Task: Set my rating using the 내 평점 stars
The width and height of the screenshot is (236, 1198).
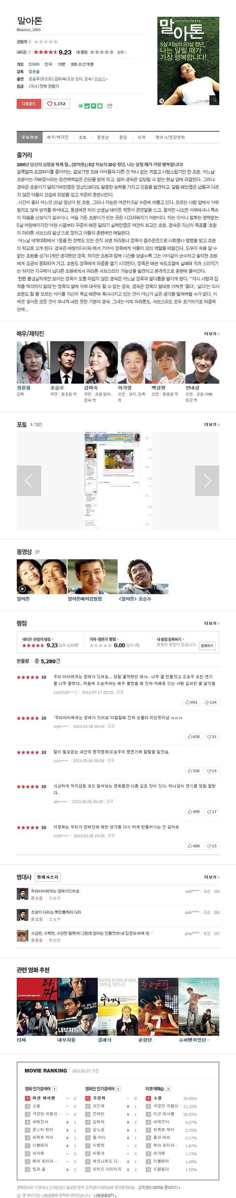Action: pos(101,52)
